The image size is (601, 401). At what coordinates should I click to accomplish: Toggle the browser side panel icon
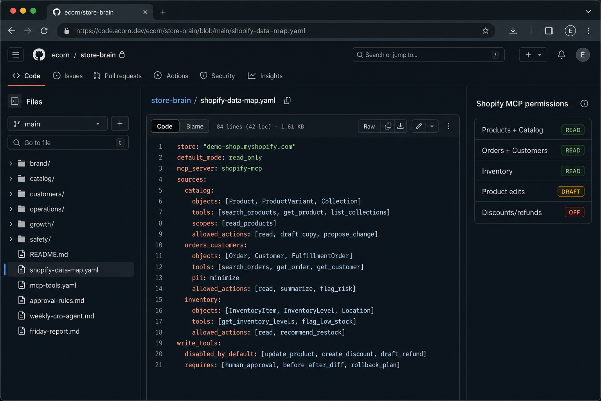tap(549, 31)
